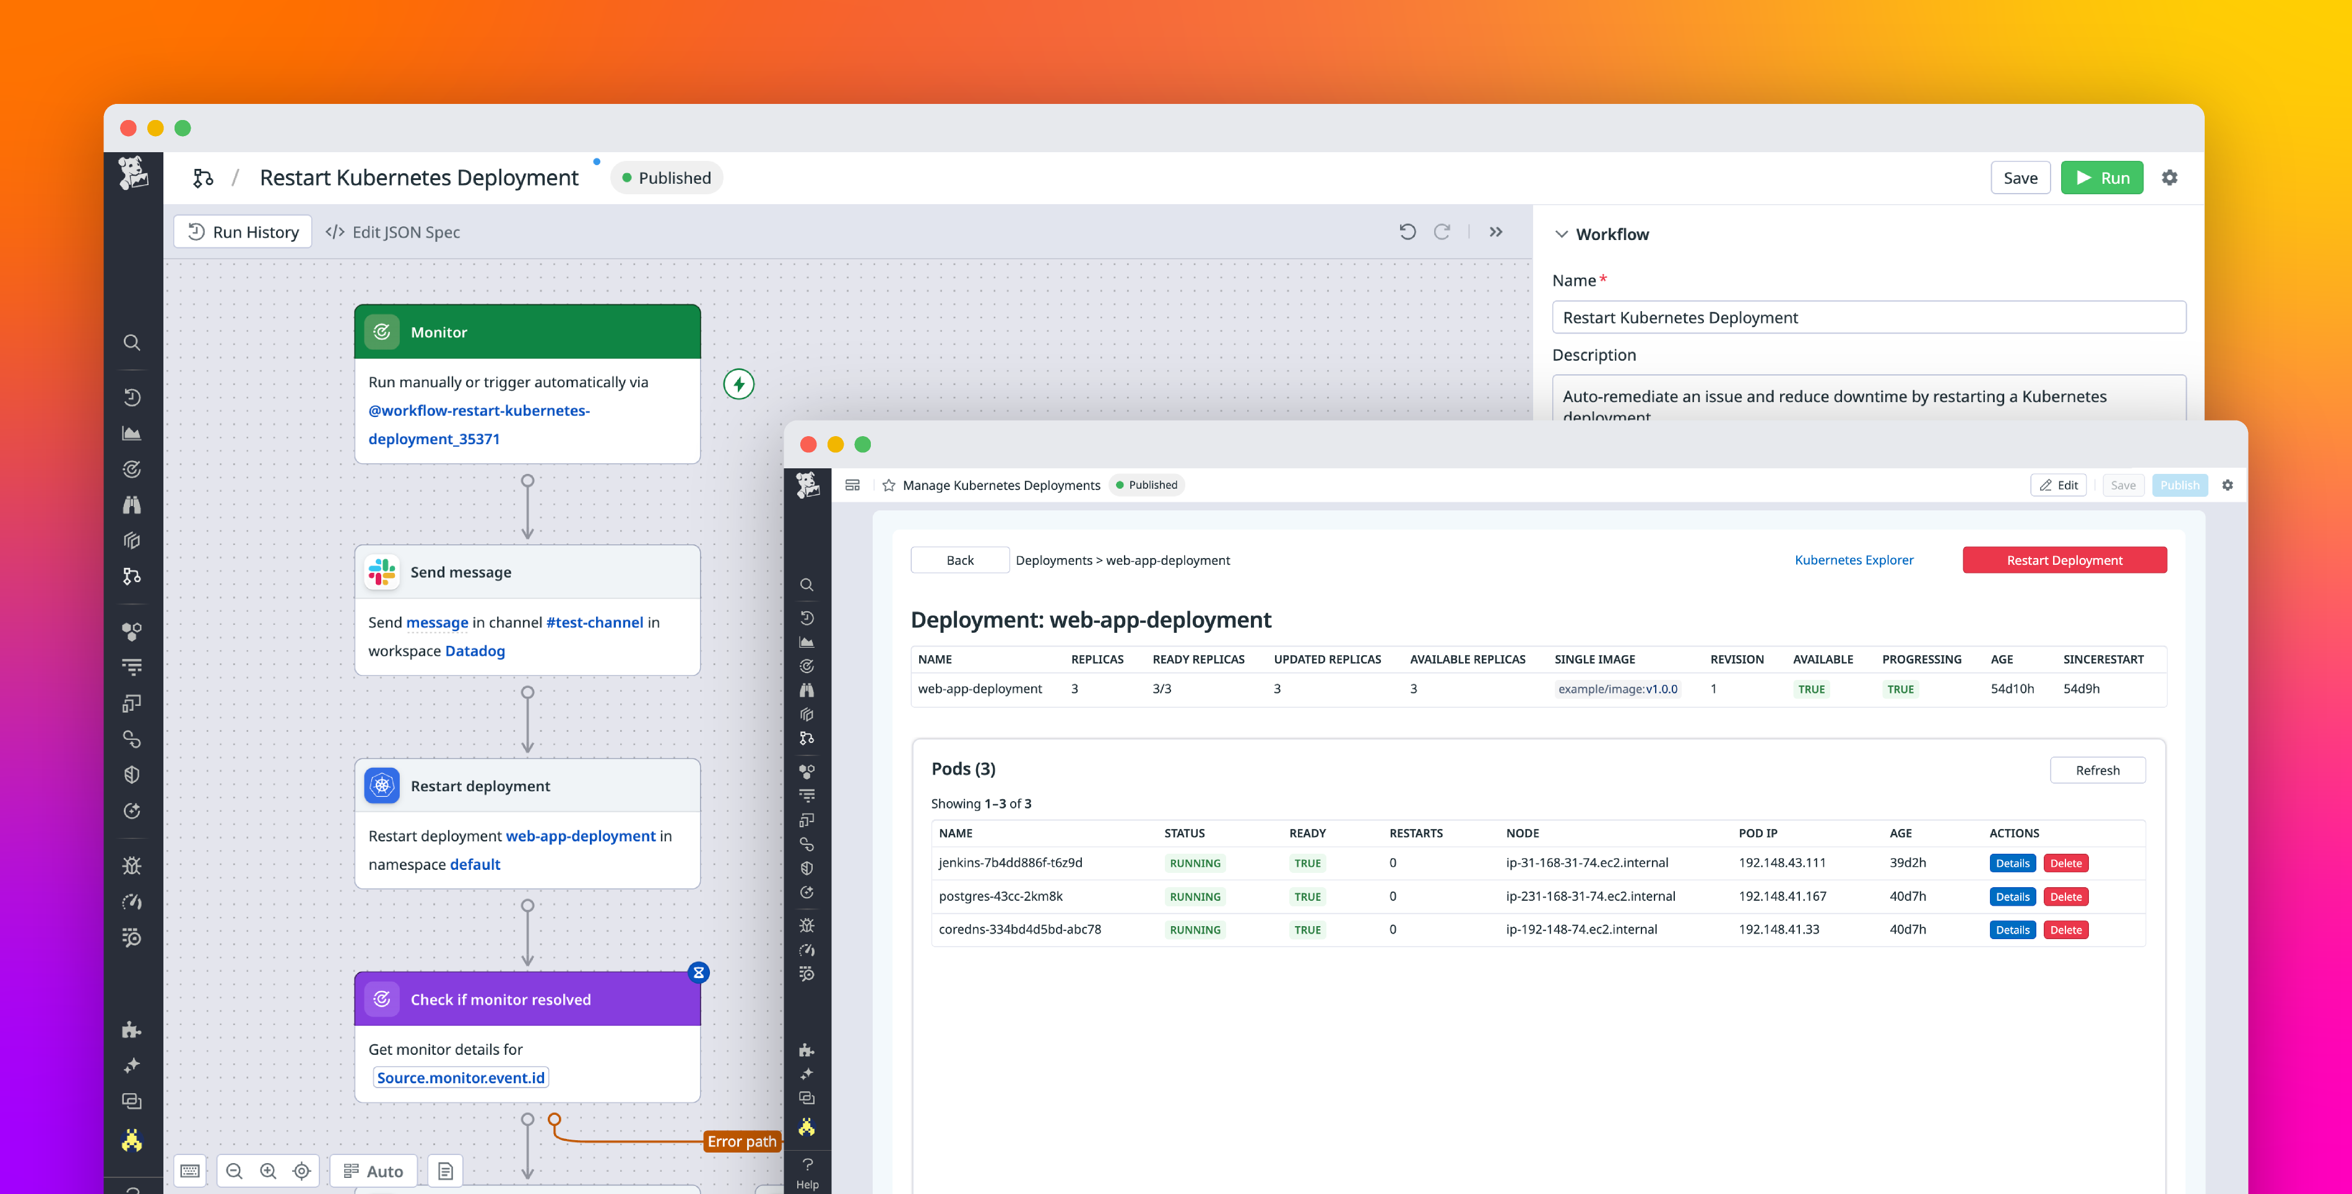The width and height of the screenshot is (2352, 1194).
Task: Open the Run History tab
Action: coord(242,231)
